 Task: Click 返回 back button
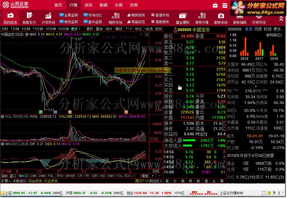click(158, 29)
